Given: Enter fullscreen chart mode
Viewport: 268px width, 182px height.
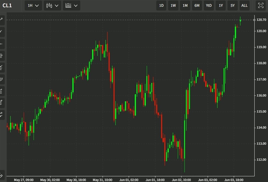Looking at the screenshot, I should (x=261, y=5).
